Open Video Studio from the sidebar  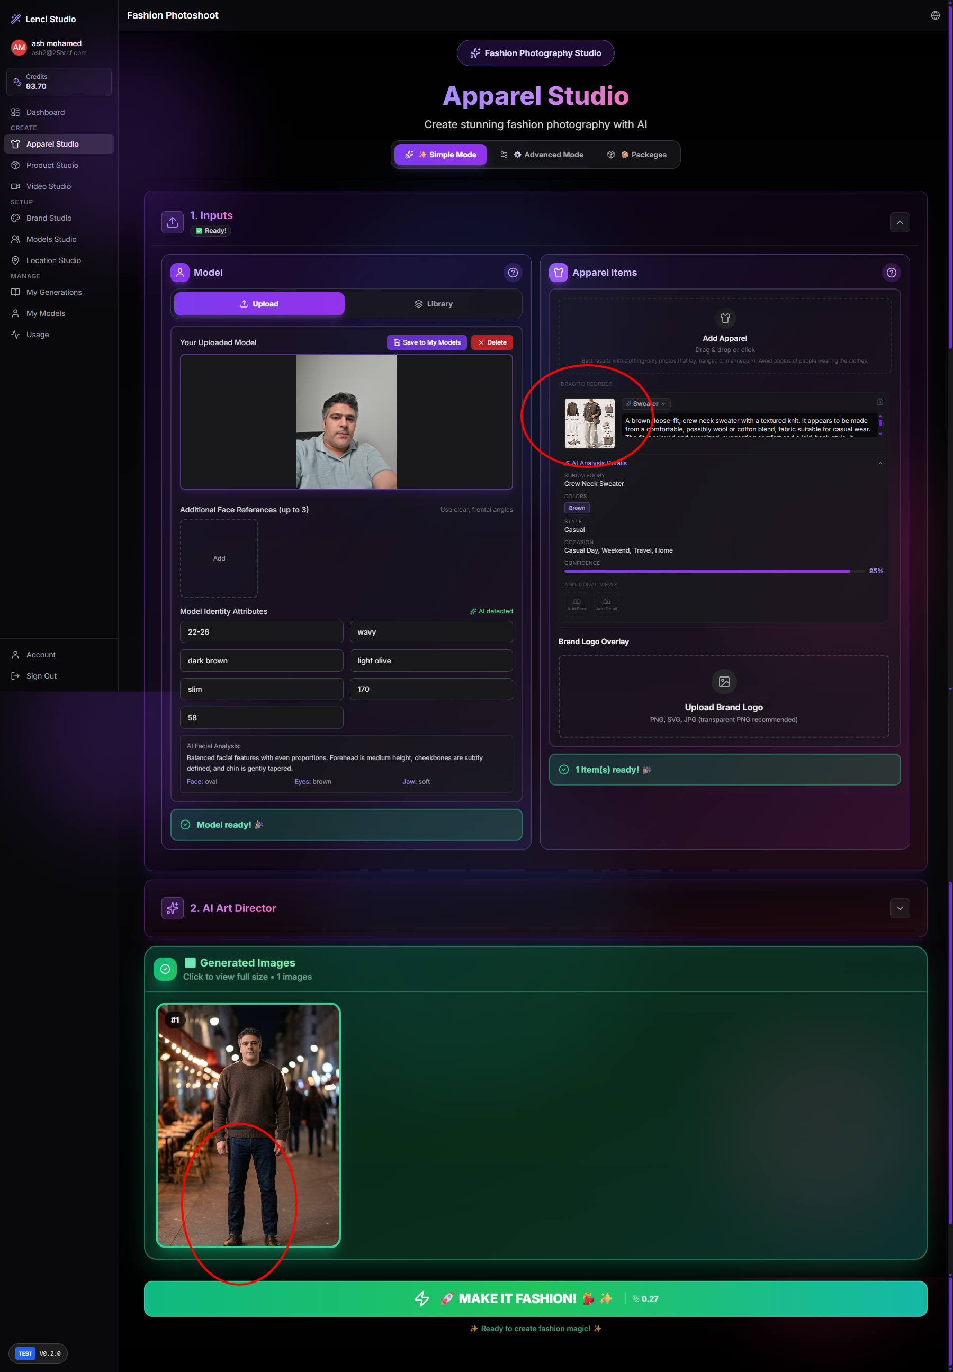point(48,186)
